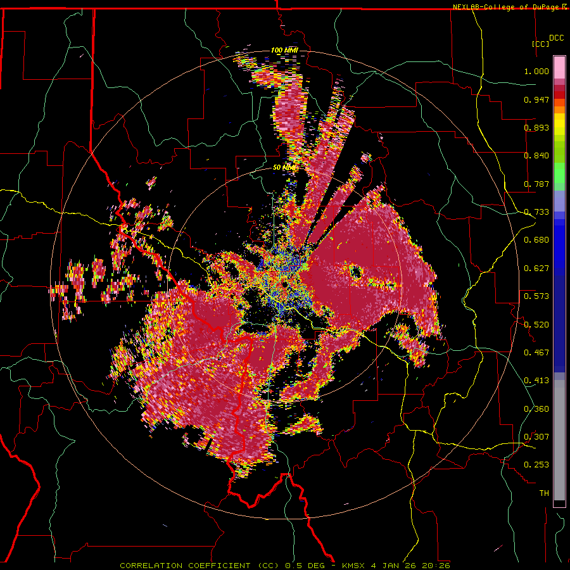Screen dimensions: 570x570
Task: Click the gray segment of the color bar
Action: click(559, 440)
